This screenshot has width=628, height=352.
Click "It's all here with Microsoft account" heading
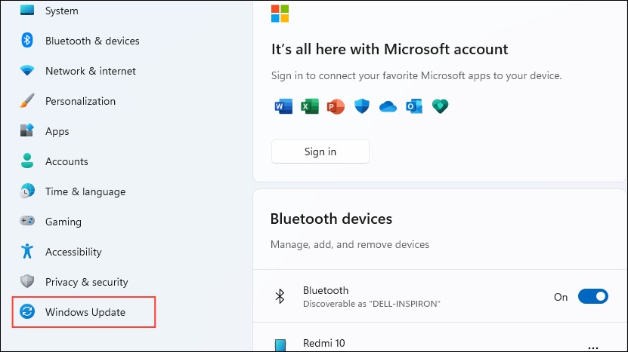[389, 49]
